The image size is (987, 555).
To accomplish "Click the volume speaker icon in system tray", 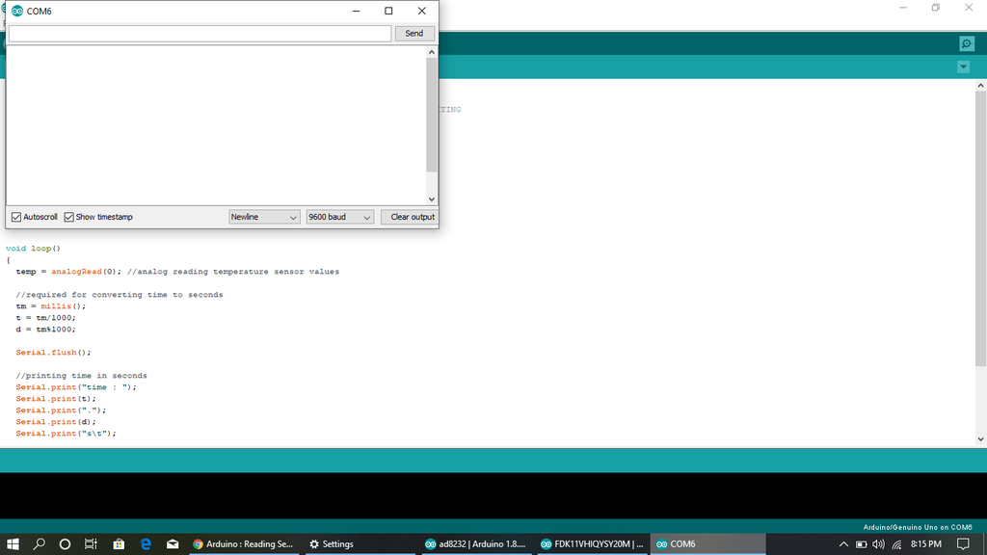I will coord(879,543).
